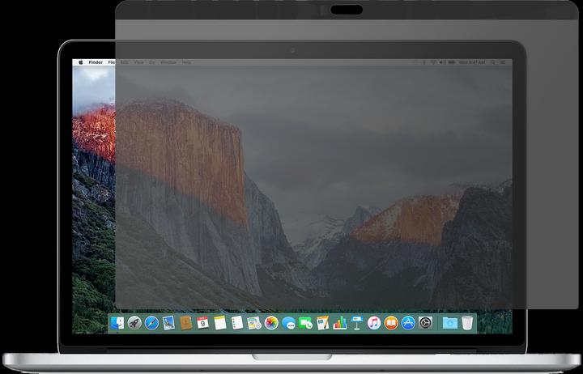The image size is (583, 374).
Task: Open Photos colorful flower icon
Action: click(x=271, y=323)
